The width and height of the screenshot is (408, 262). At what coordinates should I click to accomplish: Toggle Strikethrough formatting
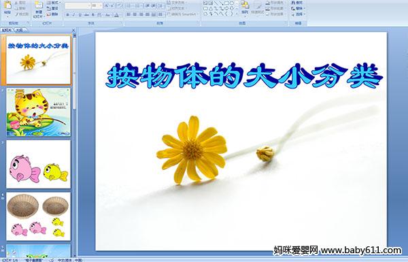86,15
